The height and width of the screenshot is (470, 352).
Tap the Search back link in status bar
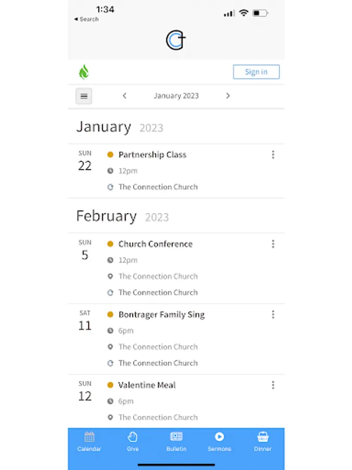click(x=87, y=19)
